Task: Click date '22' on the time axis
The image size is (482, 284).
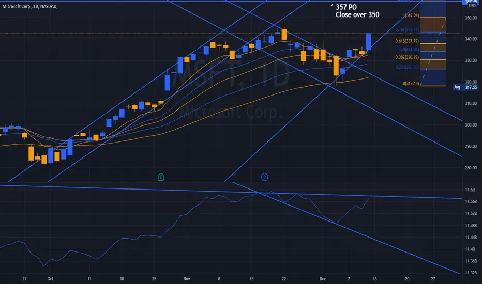Action: (x=284, y=279)
